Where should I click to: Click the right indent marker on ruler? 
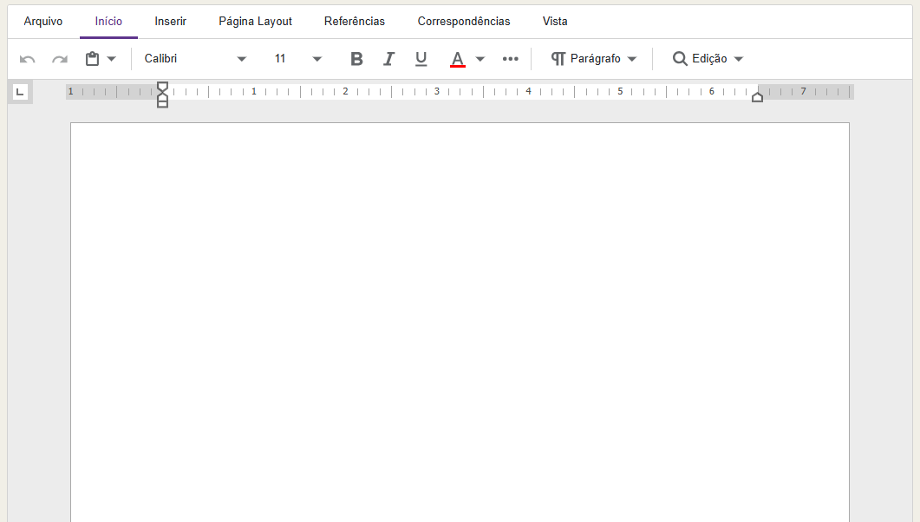pyautogui.click(x=757, y=97)
